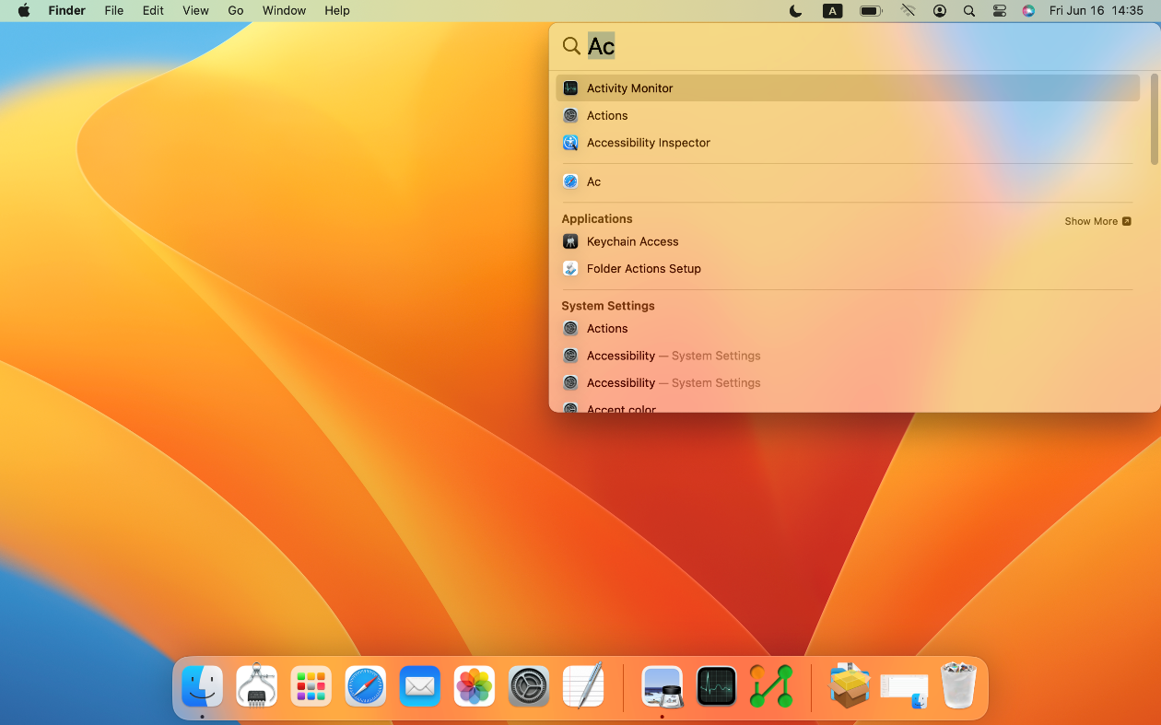The height and width of the screenshot is (725, 1161).
Task: Select Actions under the System Settings heading
Action: point(848,329)
